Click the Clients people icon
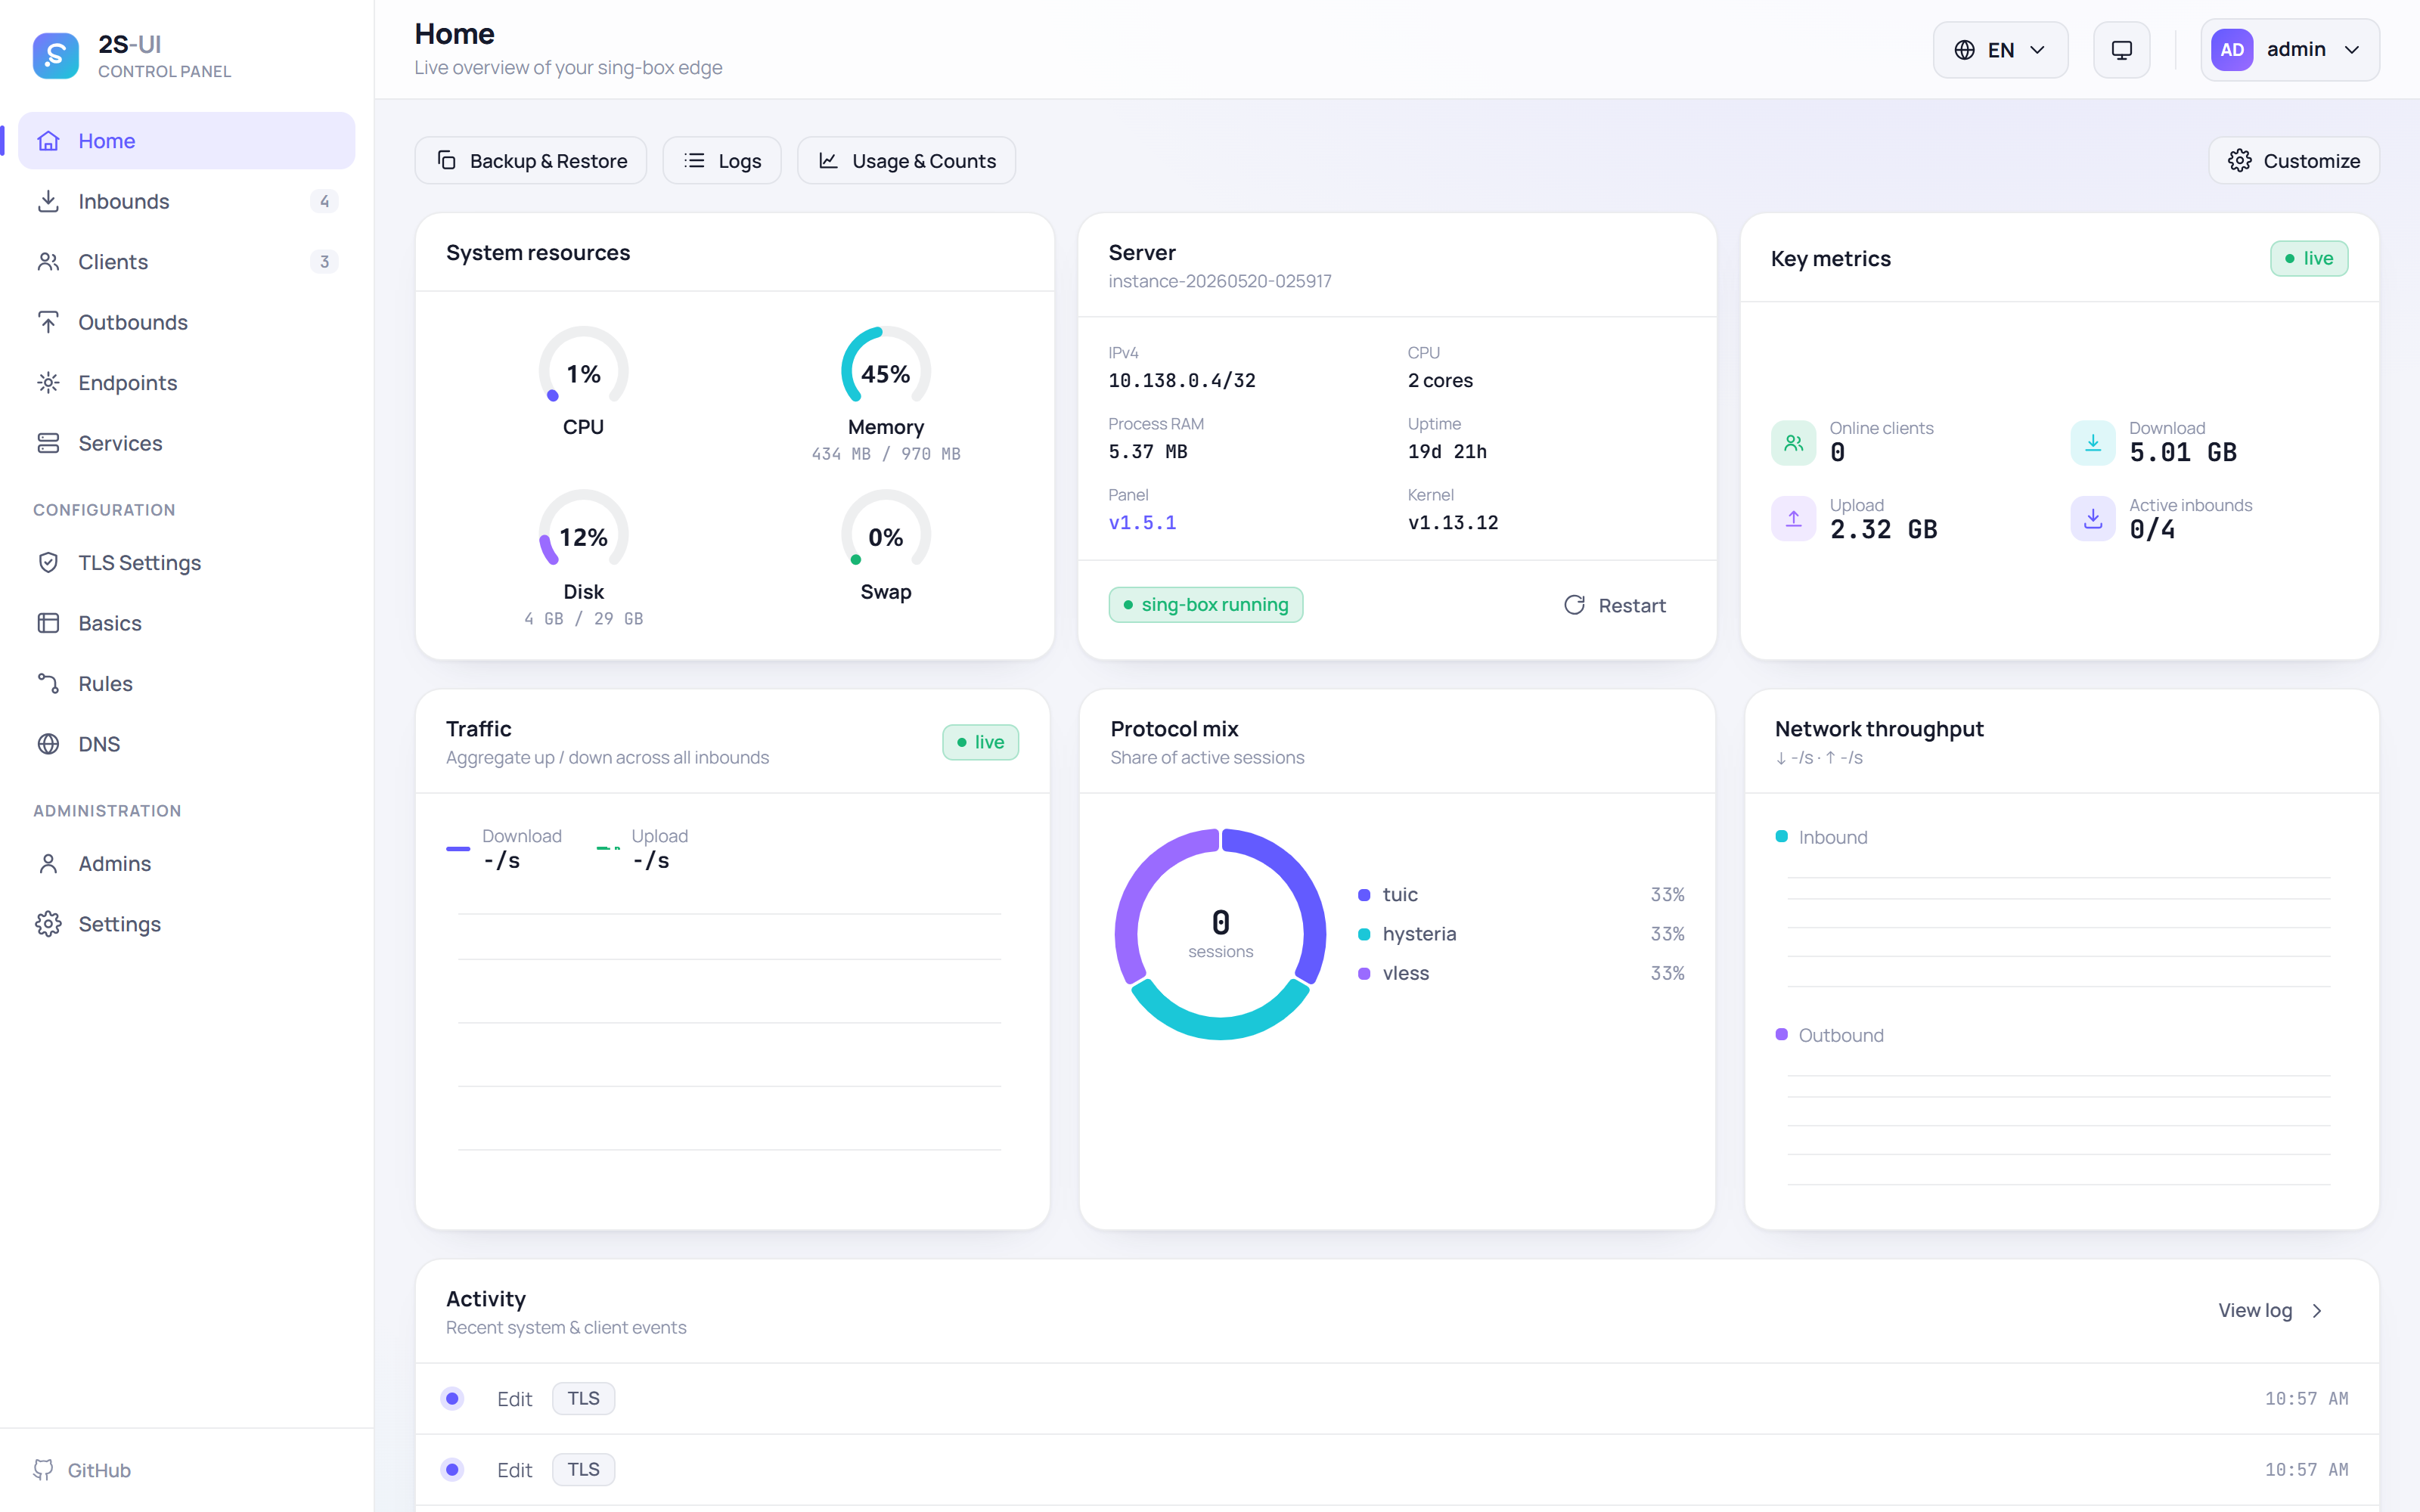The image size is (2420, 1512). click(48, 262)
